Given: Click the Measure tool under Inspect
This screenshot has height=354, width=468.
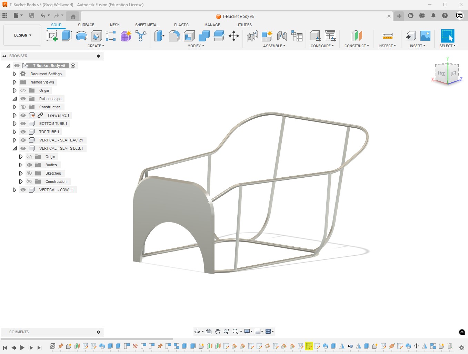Looking at the screenshot, I should pyautogui.click(x=387, y=36).
